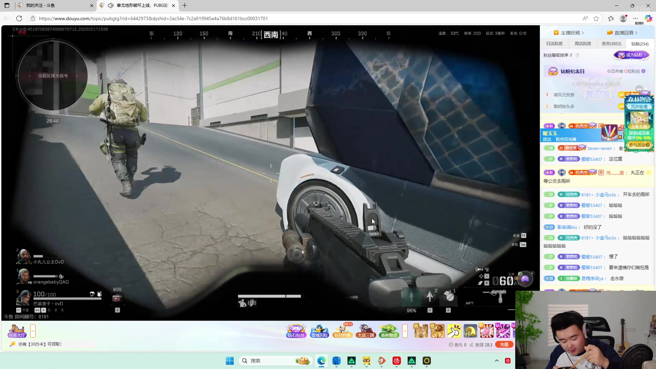This screenshot has width=656, height=369.
Task: Open the browser settings and more menu
Action: point(635,18)
